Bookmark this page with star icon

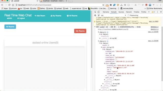pyautogui.click(x=103, y=5)
